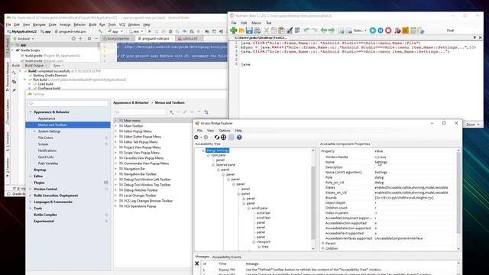The width and height of the screenshot is (489, 275).
Task: Open the Refactor menu in Android Studio
Action: pyautogui.click(x=79, y=24)
